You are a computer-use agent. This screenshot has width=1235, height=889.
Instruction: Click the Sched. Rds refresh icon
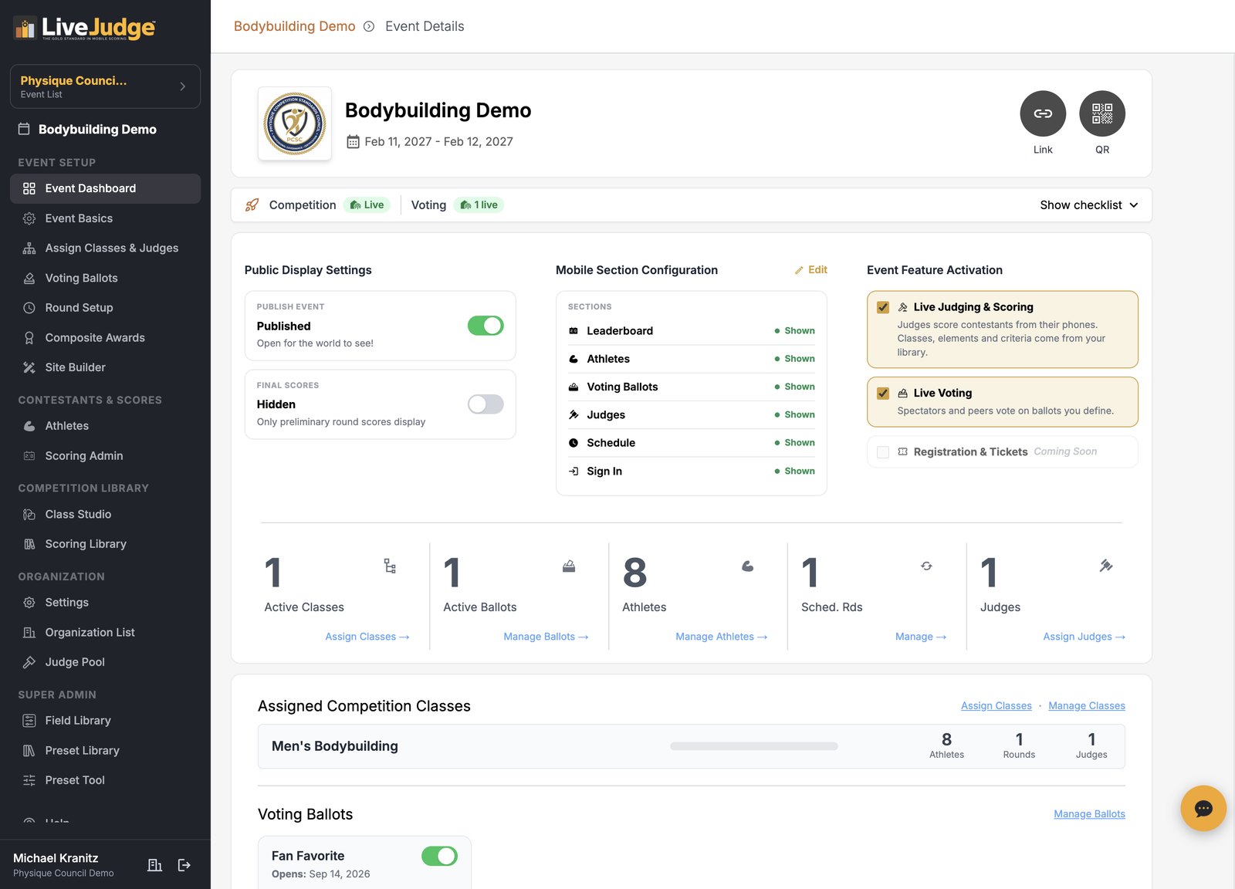(x=926, y=566)
